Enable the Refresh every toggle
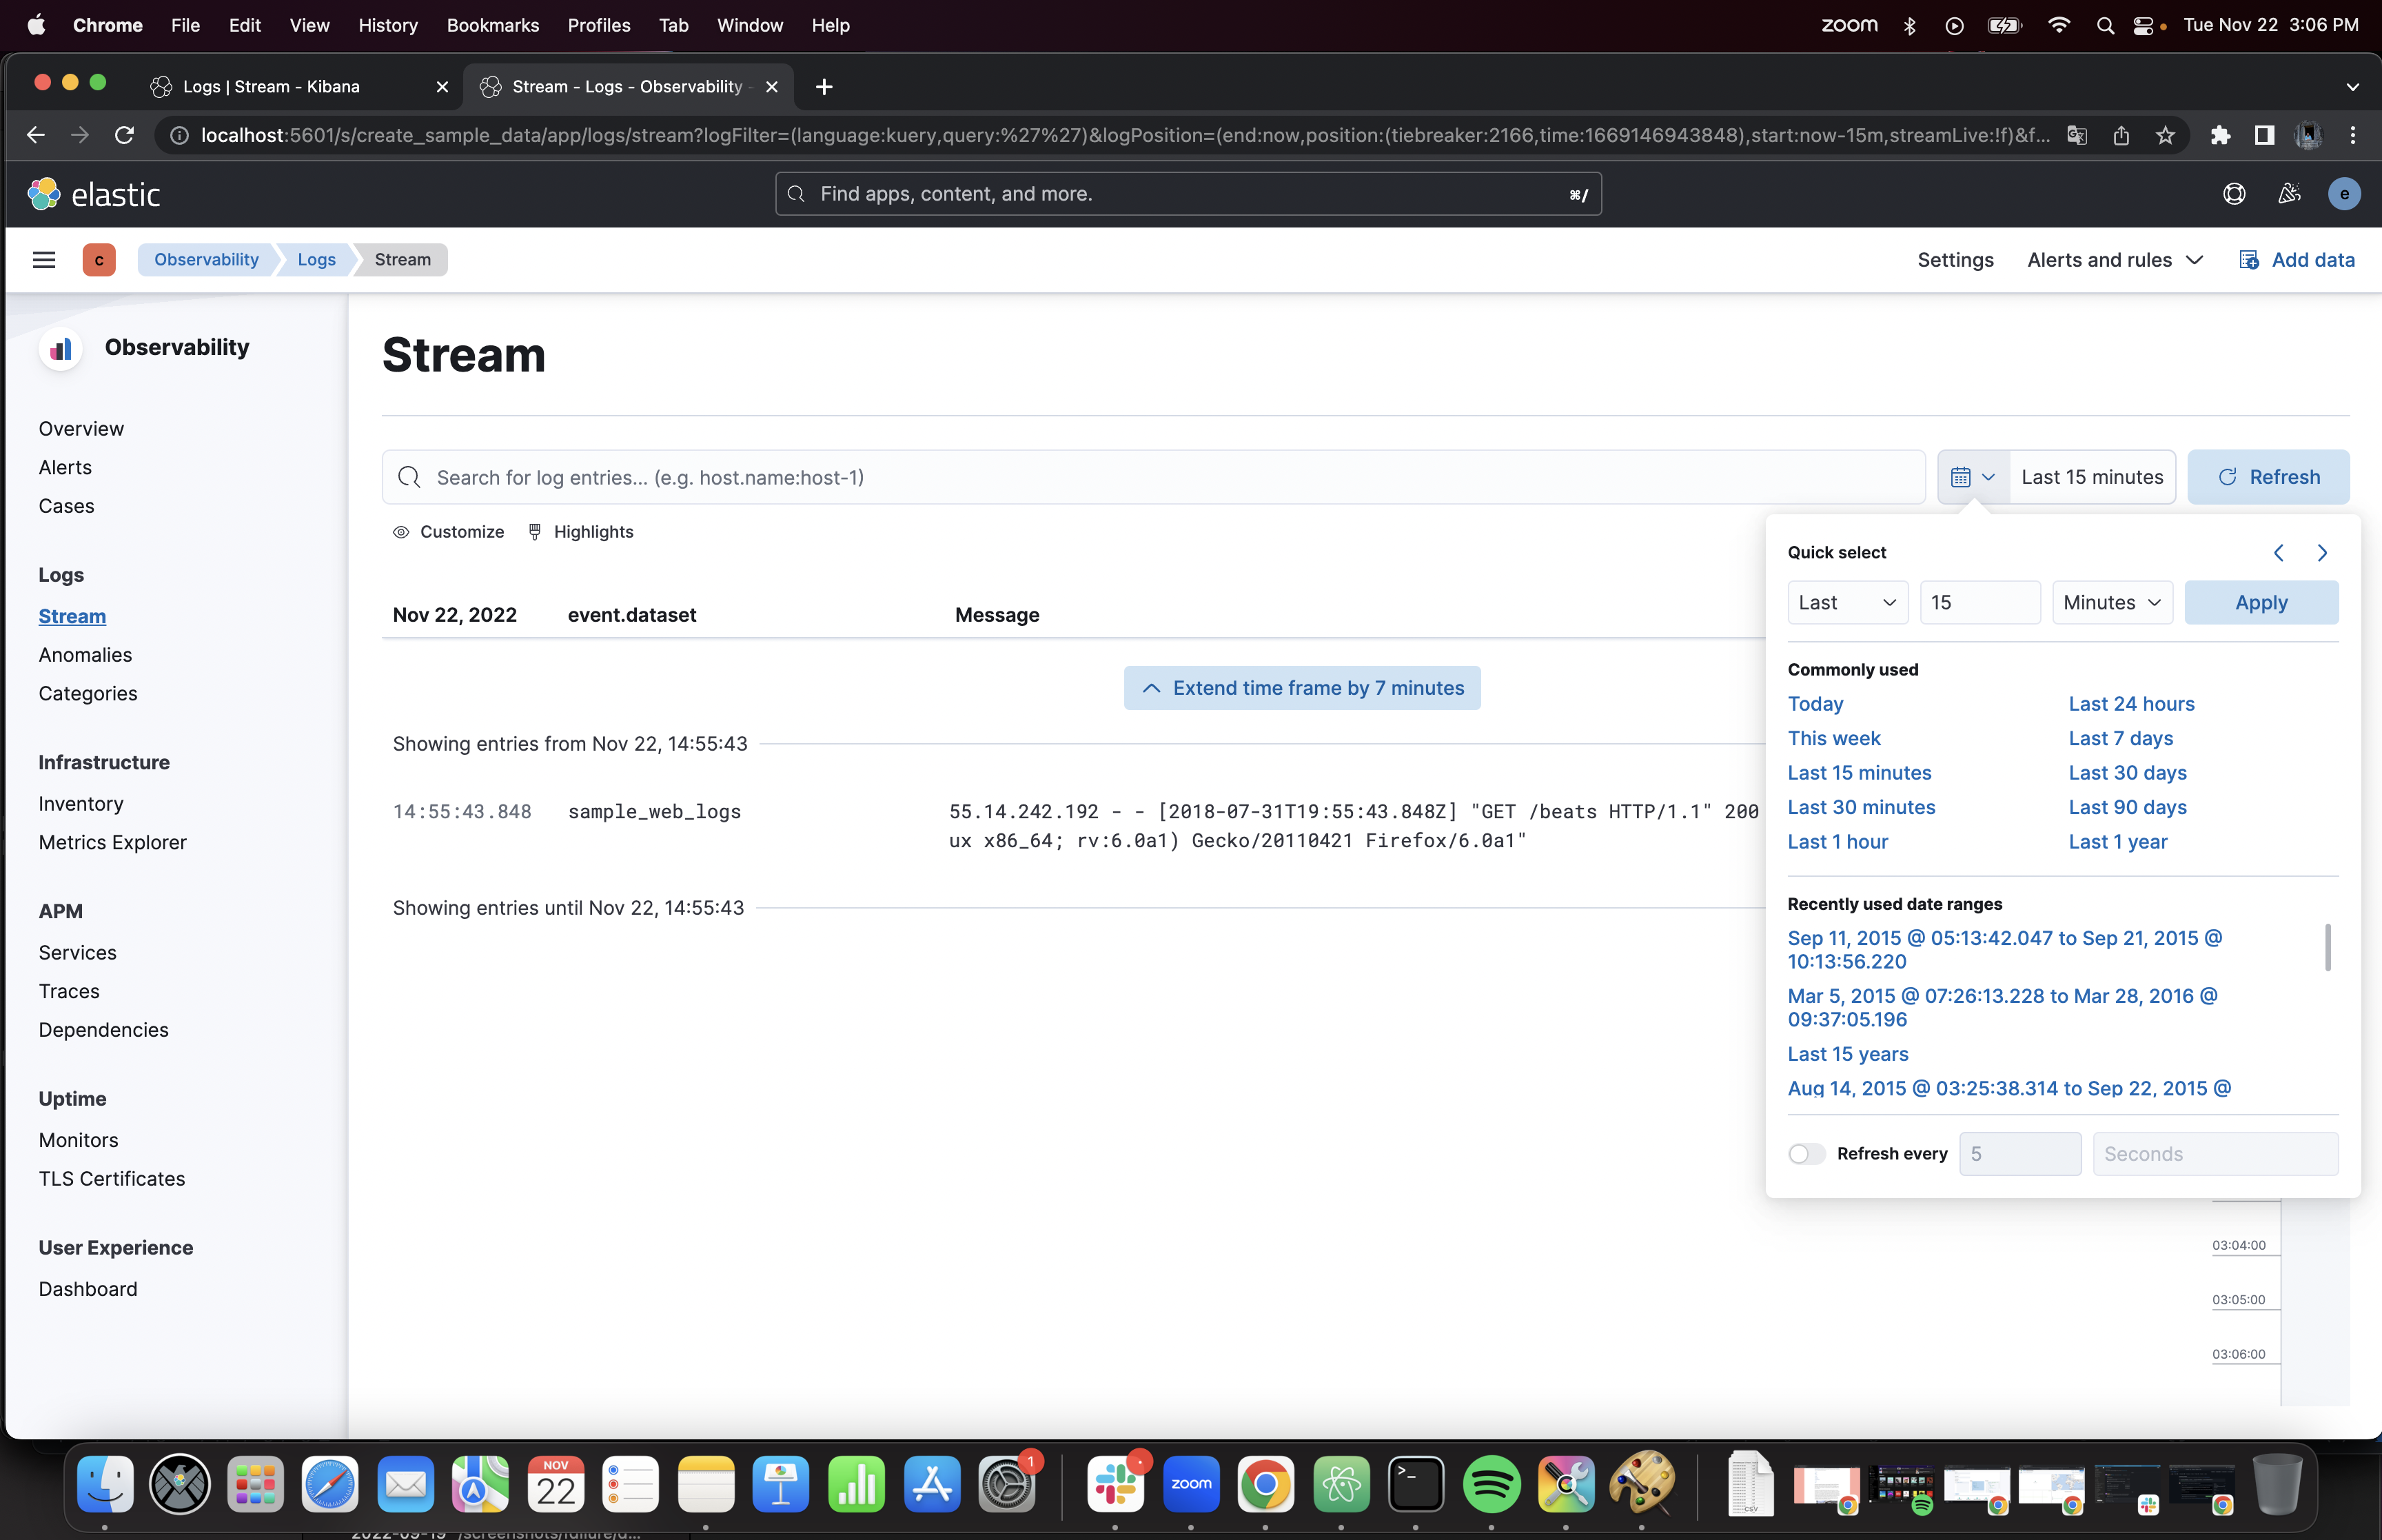This screenshot has height=1540, width=2382. click(1806, 1154)
